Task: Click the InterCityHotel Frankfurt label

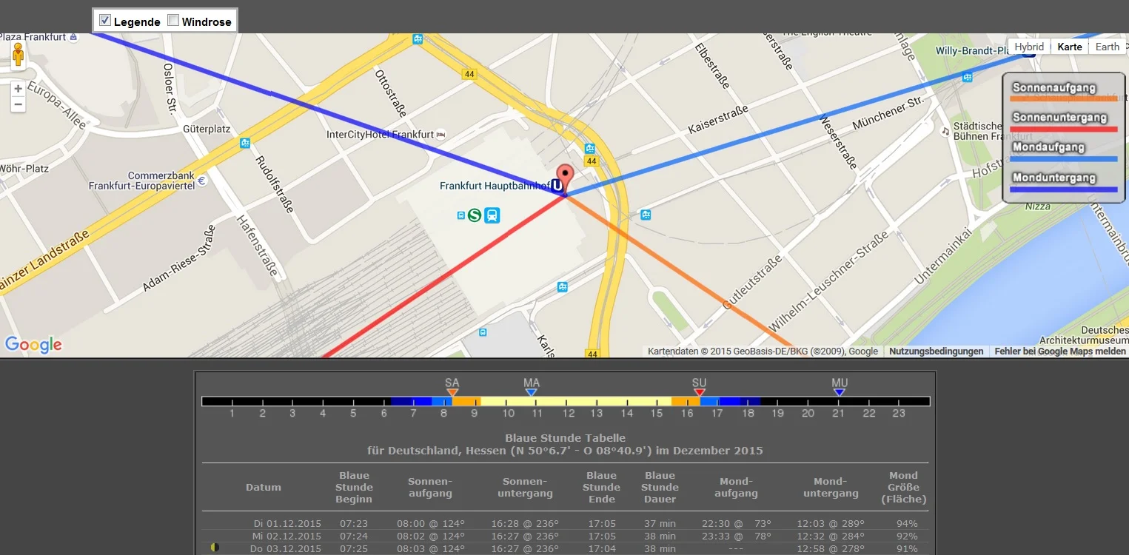Action: [380, 135]
